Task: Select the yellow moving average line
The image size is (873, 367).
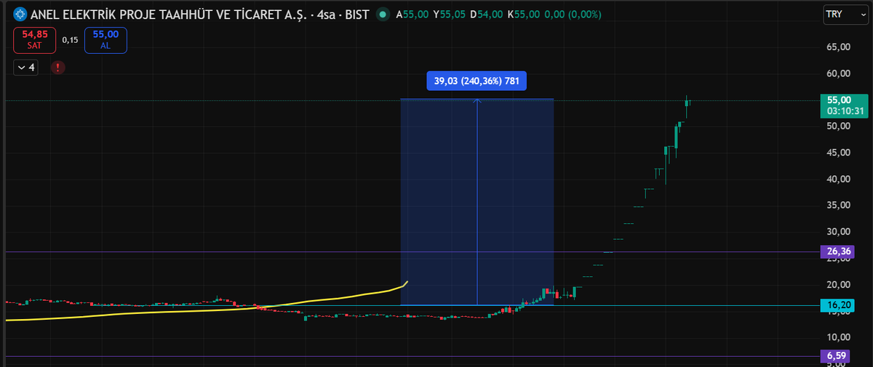Action: tap(218, 311)
